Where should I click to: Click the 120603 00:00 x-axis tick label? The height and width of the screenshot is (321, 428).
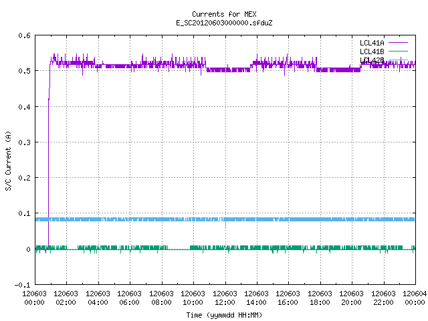[34, 298]
